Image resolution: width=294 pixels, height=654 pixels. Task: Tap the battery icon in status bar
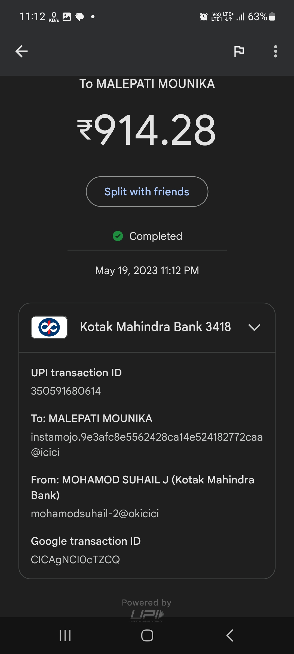[272, 17]
